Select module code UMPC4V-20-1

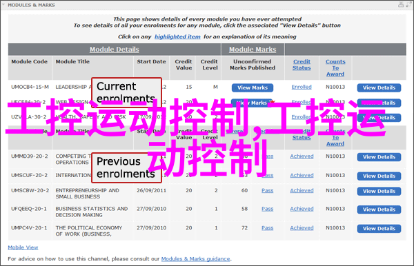(x=29, y=228)
